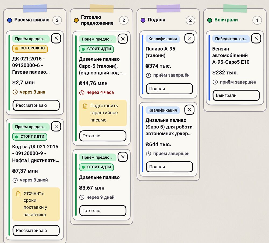Viewport: 269px width, 243px height.
Task: Click the count badge in the Рассматриваю column
Action: click(x=57, y=20)
